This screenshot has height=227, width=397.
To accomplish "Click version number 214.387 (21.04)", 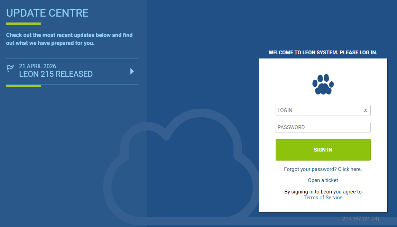I will [x=361, y=219].
